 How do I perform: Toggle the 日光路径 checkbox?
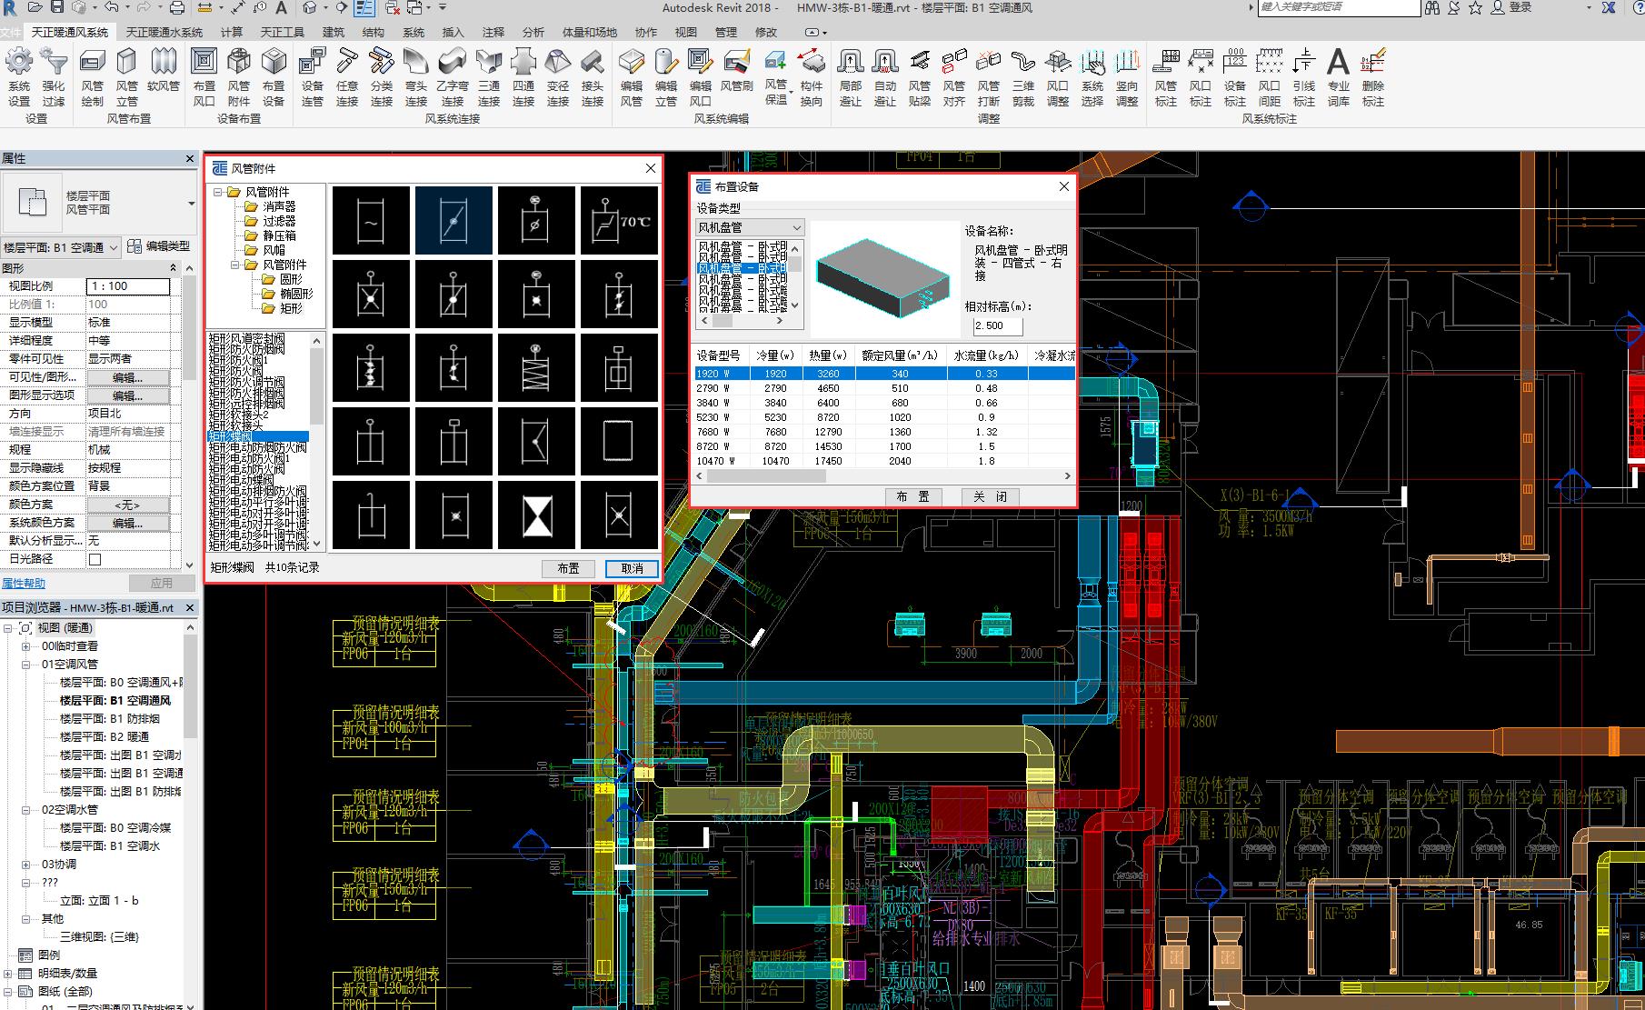tap(95, 559)
